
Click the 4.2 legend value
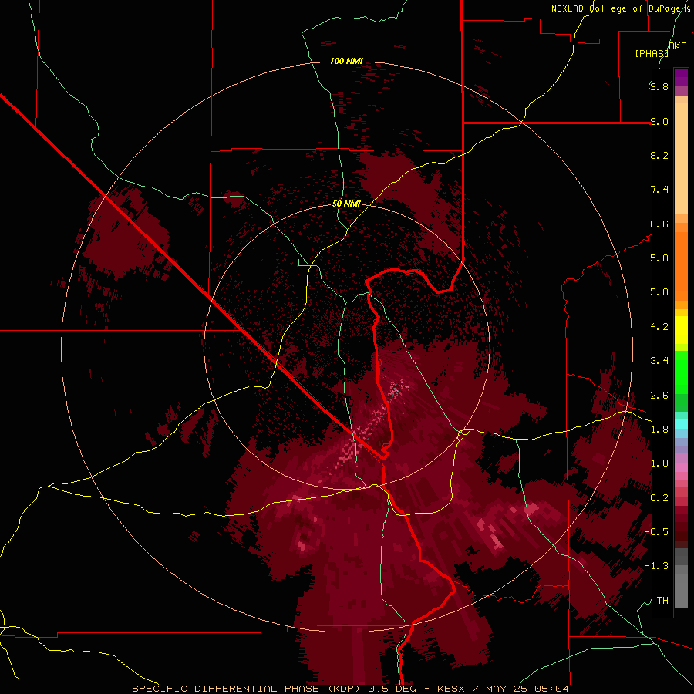coord(659,327)
